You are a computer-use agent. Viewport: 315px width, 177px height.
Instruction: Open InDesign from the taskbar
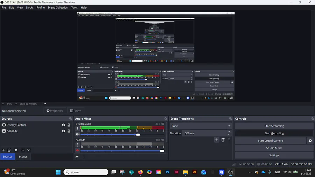tap(176, 172)
